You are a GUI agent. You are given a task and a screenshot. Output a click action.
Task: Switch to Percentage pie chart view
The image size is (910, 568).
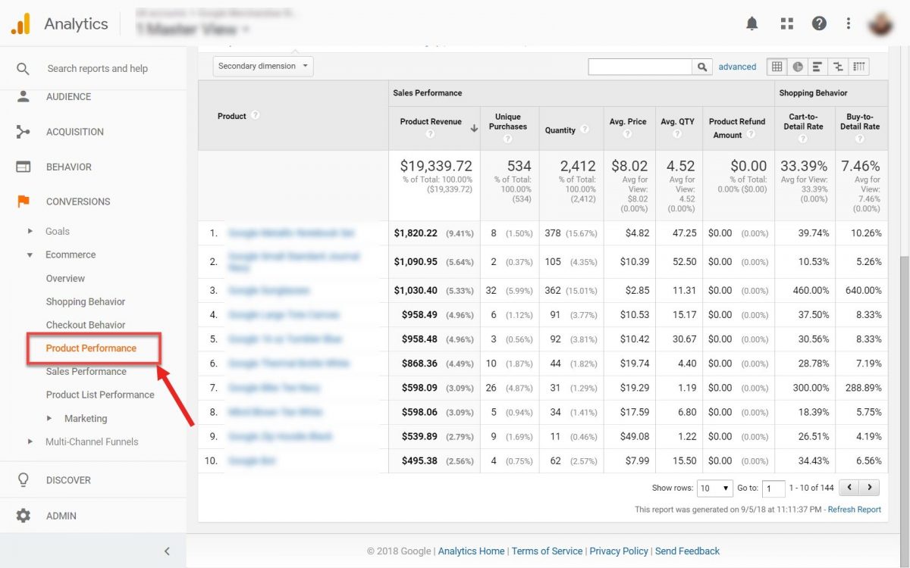point(798,67)
